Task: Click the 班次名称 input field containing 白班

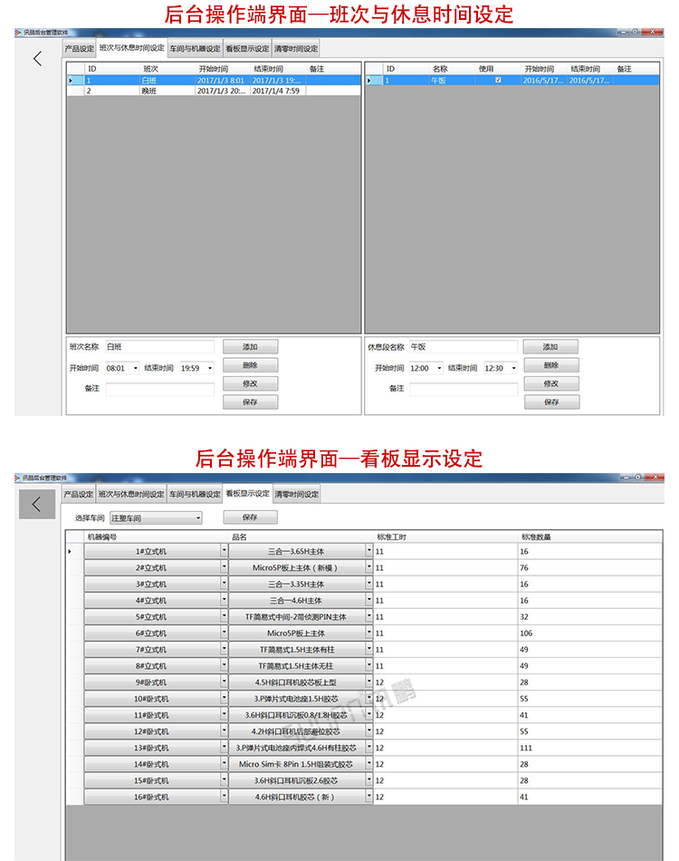Action: pos(159,347)
